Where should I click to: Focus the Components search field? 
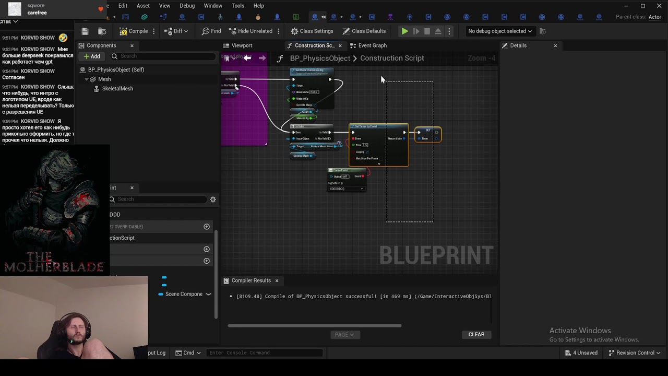tap(163, 56)
